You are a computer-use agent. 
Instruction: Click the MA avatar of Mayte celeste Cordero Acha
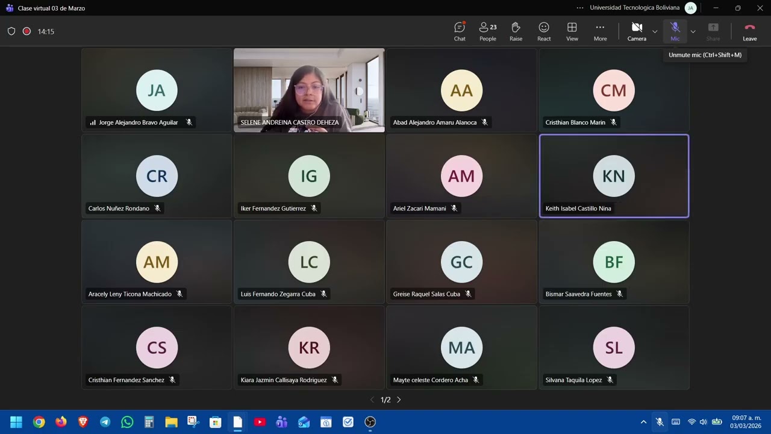461,347
